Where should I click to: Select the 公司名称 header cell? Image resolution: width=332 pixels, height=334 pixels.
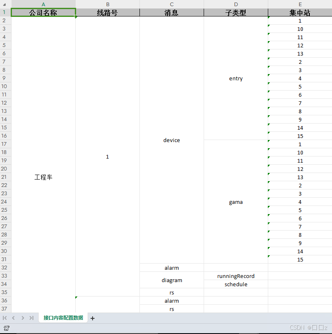(x=44, y=12)
